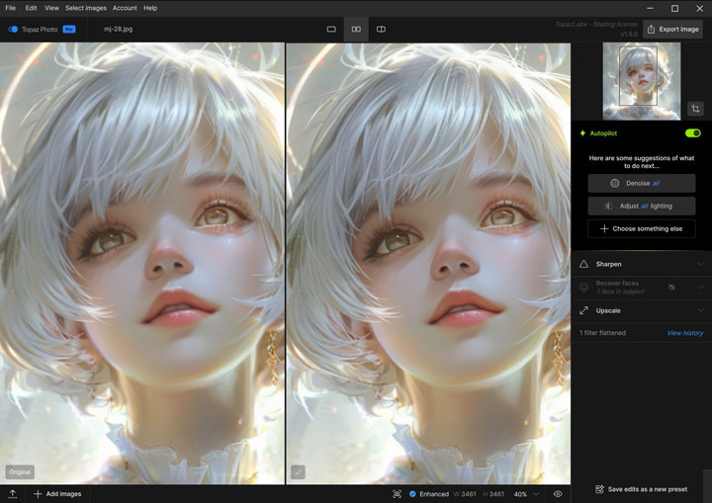712x503 pixels.
Task: Click Save edits as a new preset
Action: click(641, 489)
